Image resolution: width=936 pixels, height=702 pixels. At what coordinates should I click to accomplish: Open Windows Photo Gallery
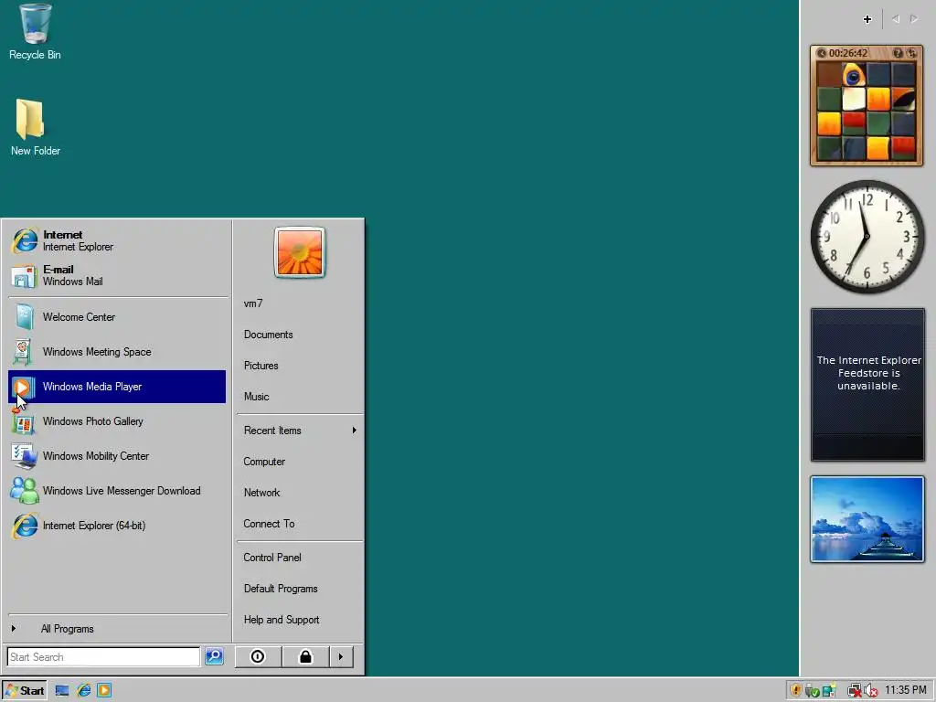coord(118,421)
